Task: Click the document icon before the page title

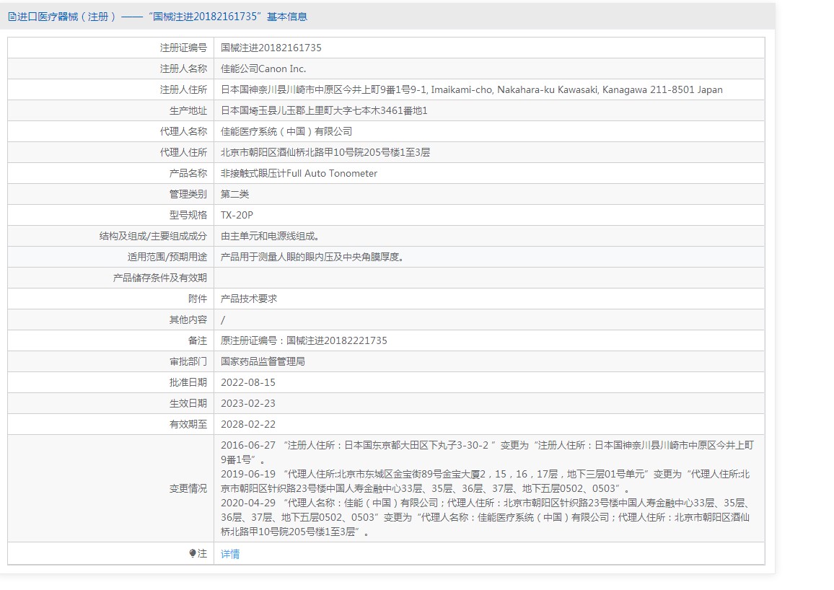Action: point(12,17)
